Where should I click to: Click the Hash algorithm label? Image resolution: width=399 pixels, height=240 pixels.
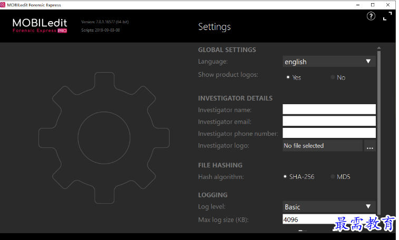coord(221,177)
